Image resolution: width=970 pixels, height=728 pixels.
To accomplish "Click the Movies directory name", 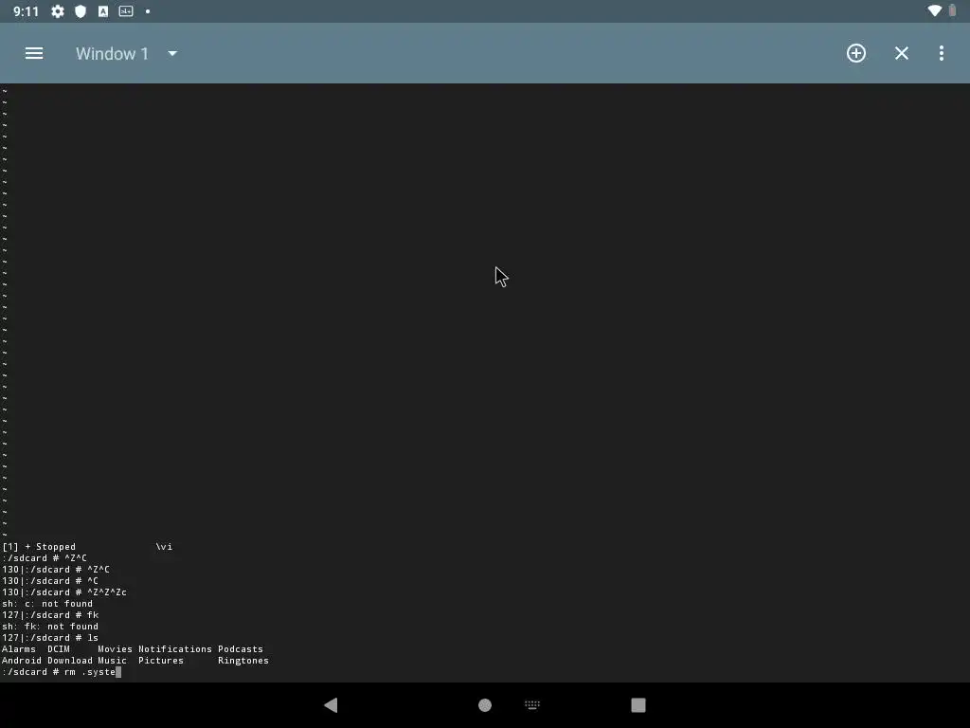I will 115,648.
